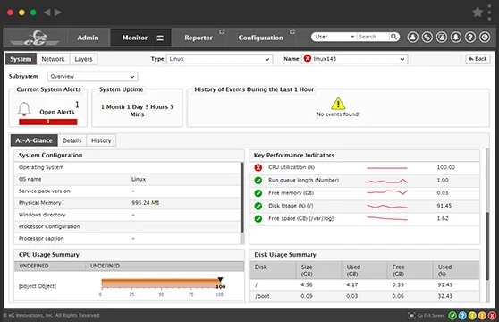Click the browser bookmark star icon
499x322 pixels.
478,13
